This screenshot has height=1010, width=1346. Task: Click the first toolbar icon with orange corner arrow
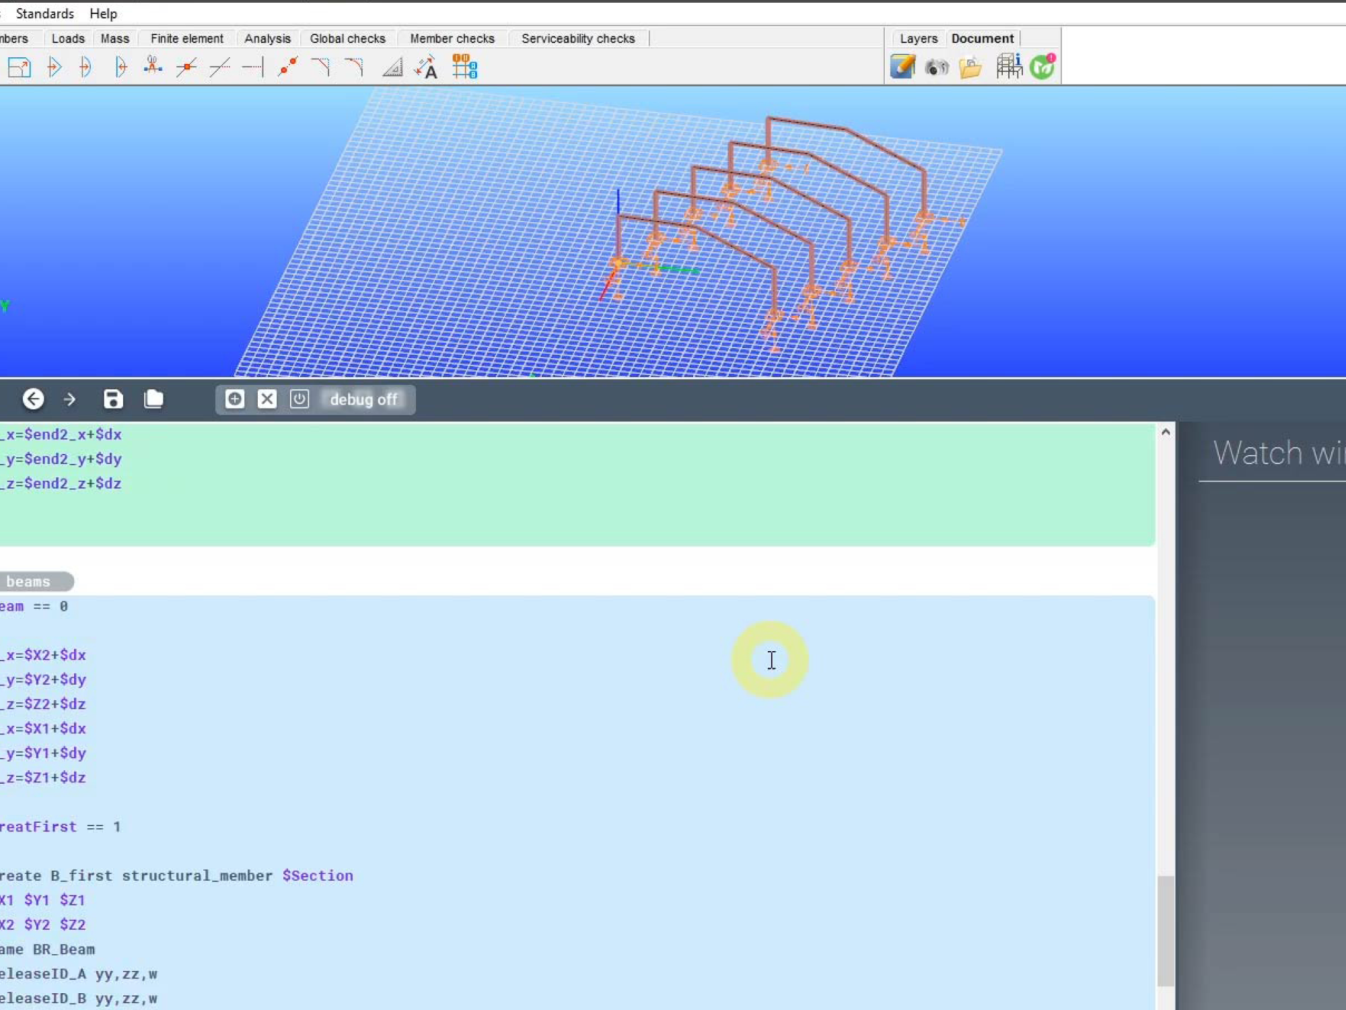point(20,67)
